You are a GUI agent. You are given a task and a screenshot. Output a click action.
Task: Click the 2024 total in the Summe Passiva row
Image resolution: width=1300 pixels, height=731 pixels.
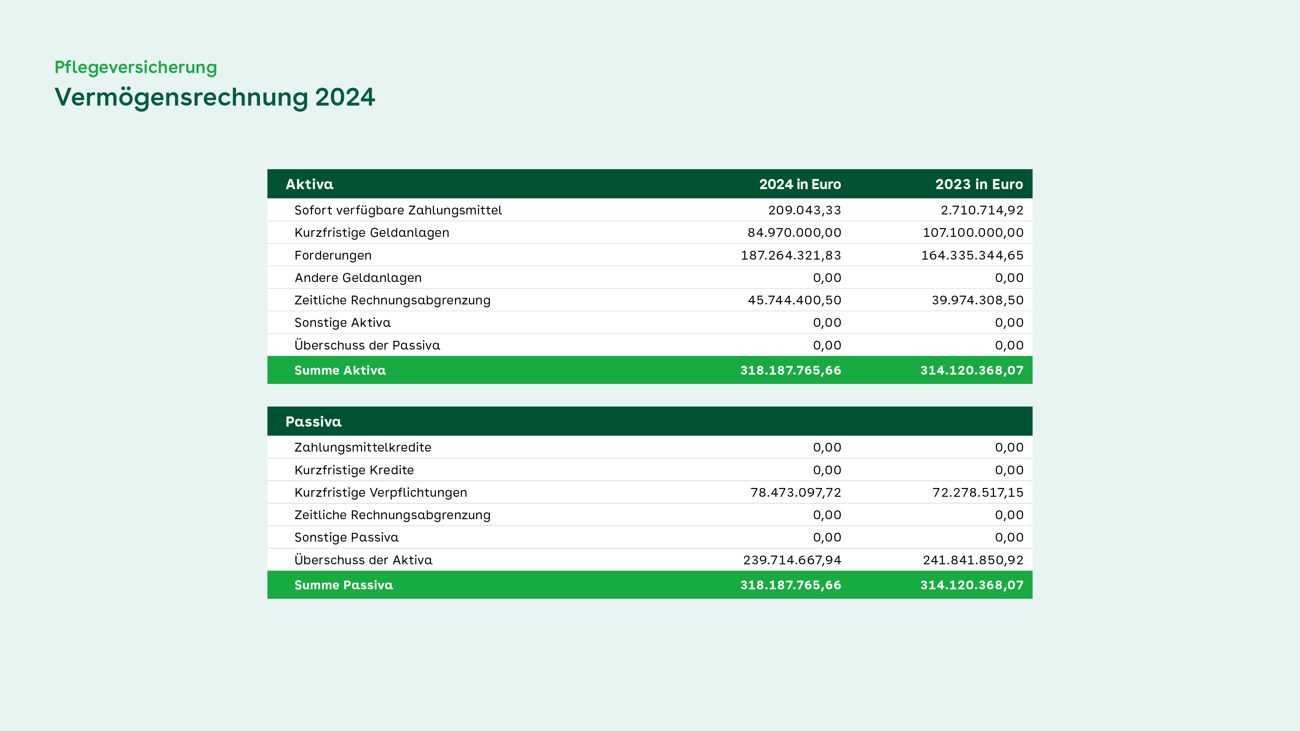(x=791, y=585)
